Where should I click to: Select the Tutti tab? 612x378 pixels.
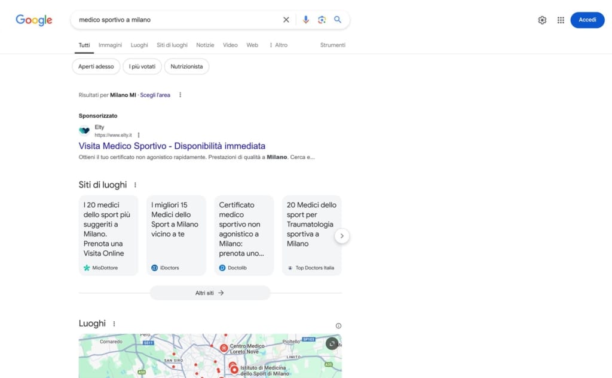pyautogui.click(x=84, y=45)
